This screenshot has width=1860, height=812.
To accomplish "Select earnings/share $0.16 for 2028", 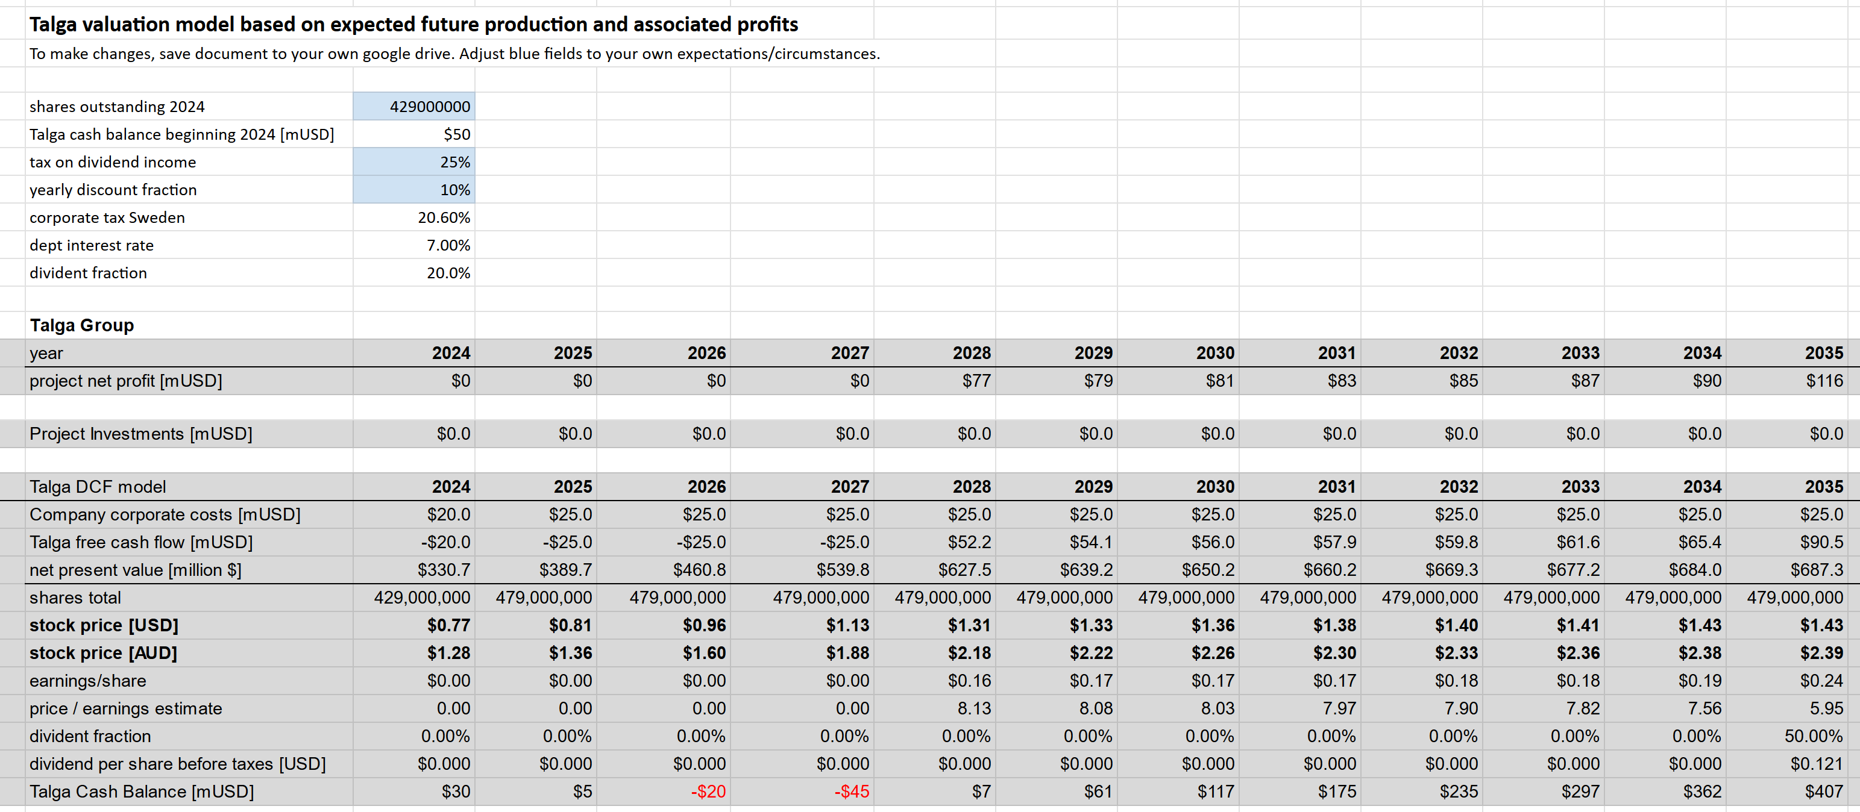I will point(935,681).
